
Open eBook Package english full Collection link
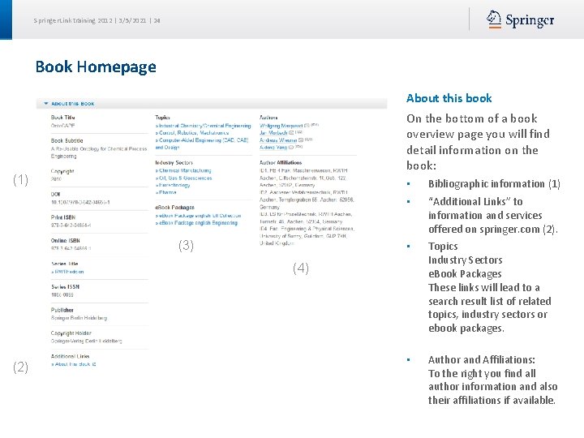click(x=198, y=216)
